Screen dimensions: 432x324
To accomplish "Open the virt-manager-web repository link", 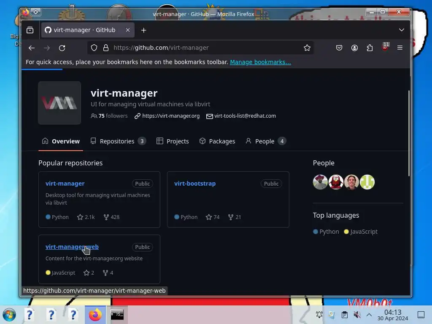I will [x=72, y=247].
